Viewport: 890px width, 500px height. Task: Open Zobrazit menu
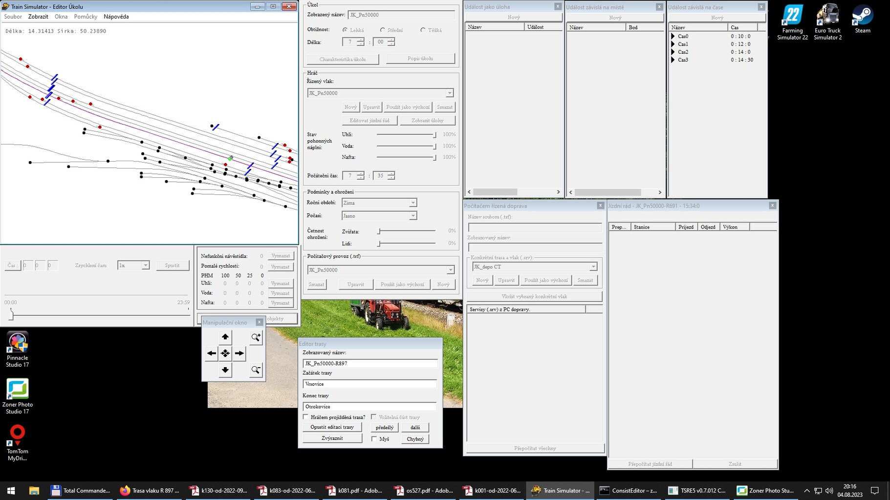click(38, 17)
